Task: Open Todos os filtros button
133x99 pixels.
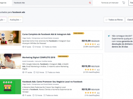Action: (114, 20)
